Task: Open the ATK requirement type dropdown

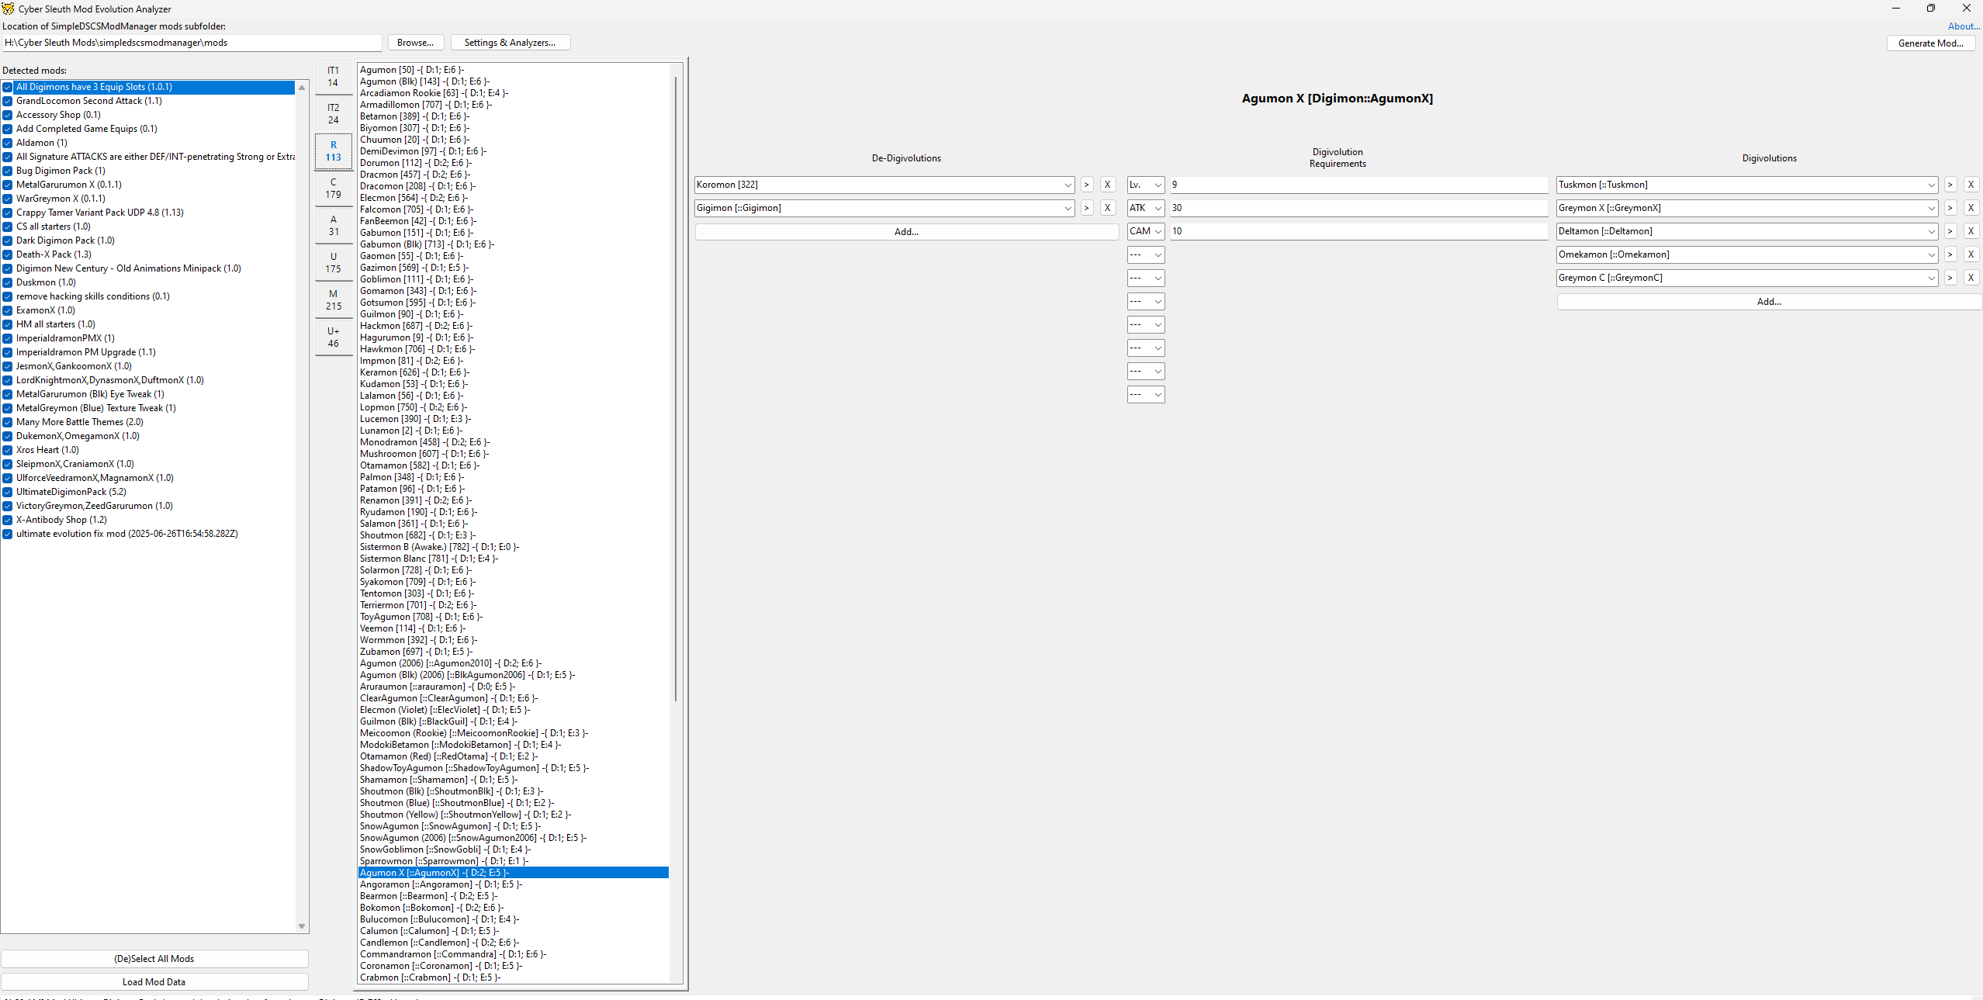Action: click(x=1146, y=208)
